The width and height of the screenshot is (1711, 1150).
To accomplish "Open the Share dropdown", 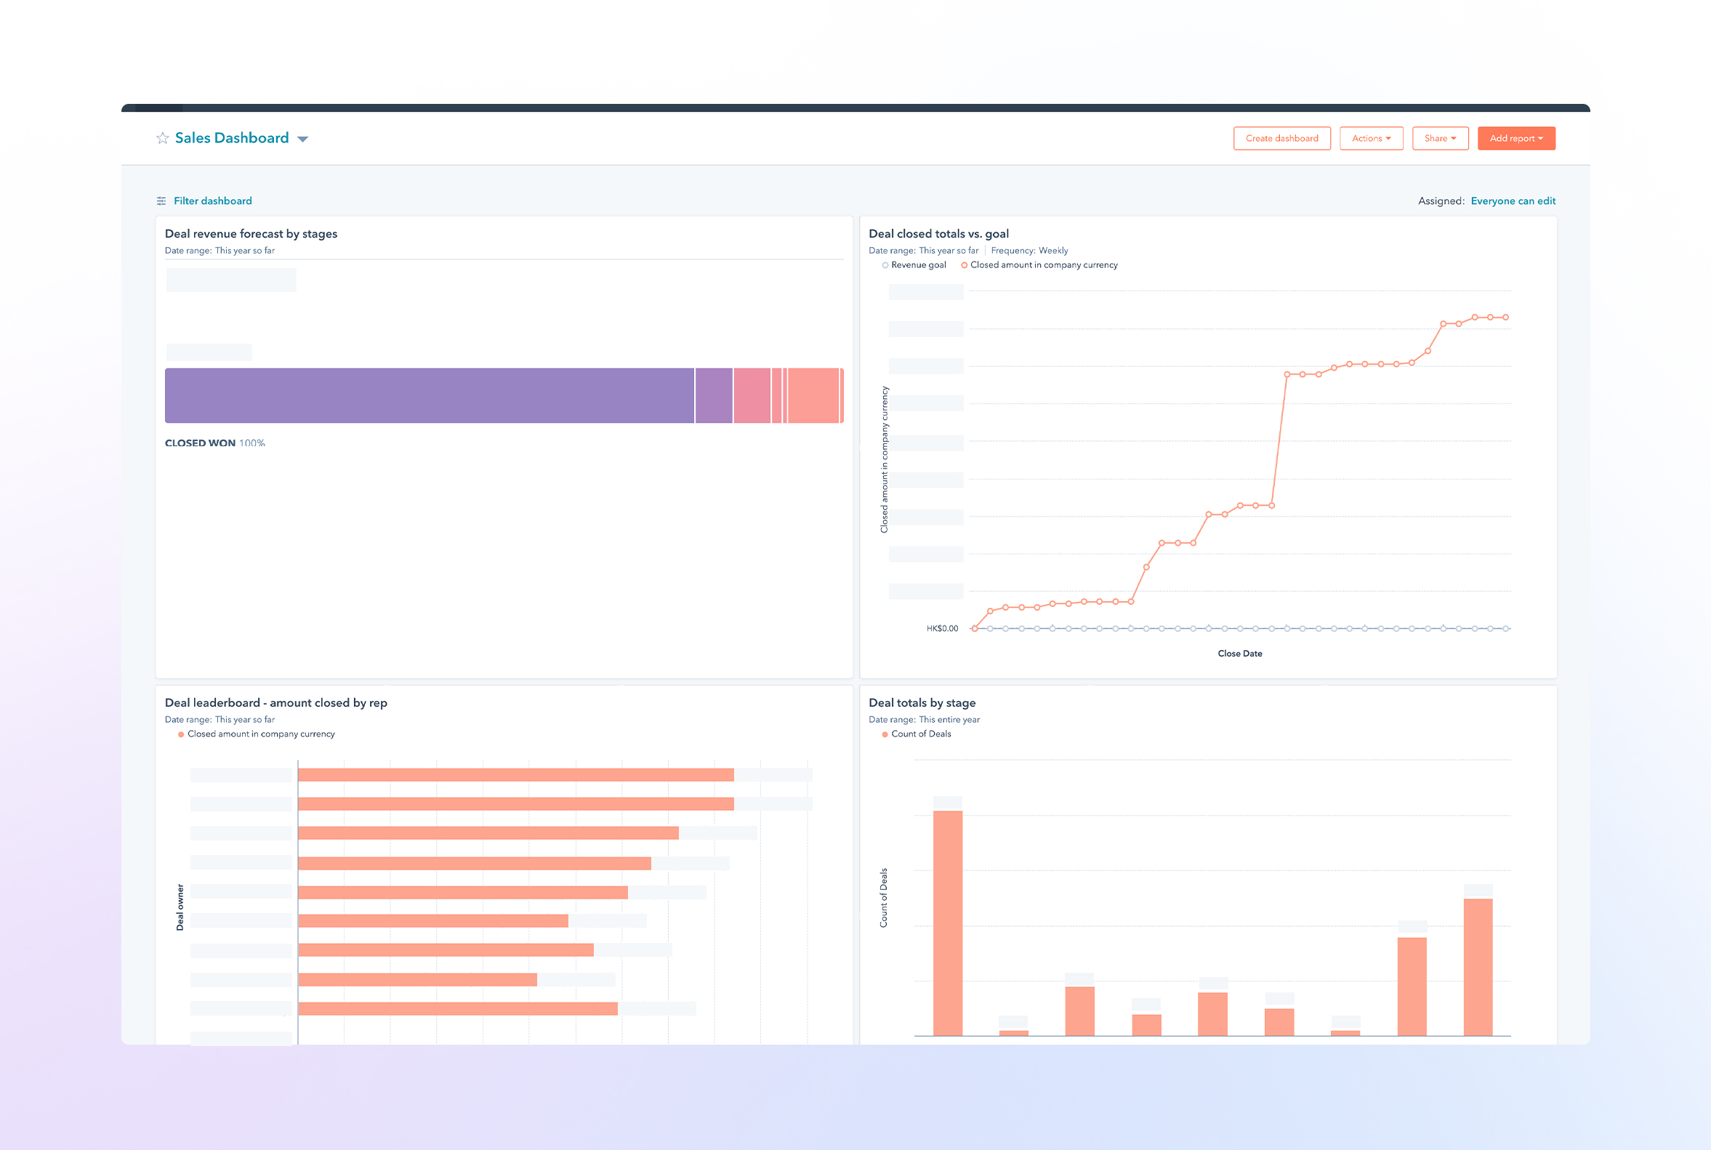I will tap(1440, 138).
